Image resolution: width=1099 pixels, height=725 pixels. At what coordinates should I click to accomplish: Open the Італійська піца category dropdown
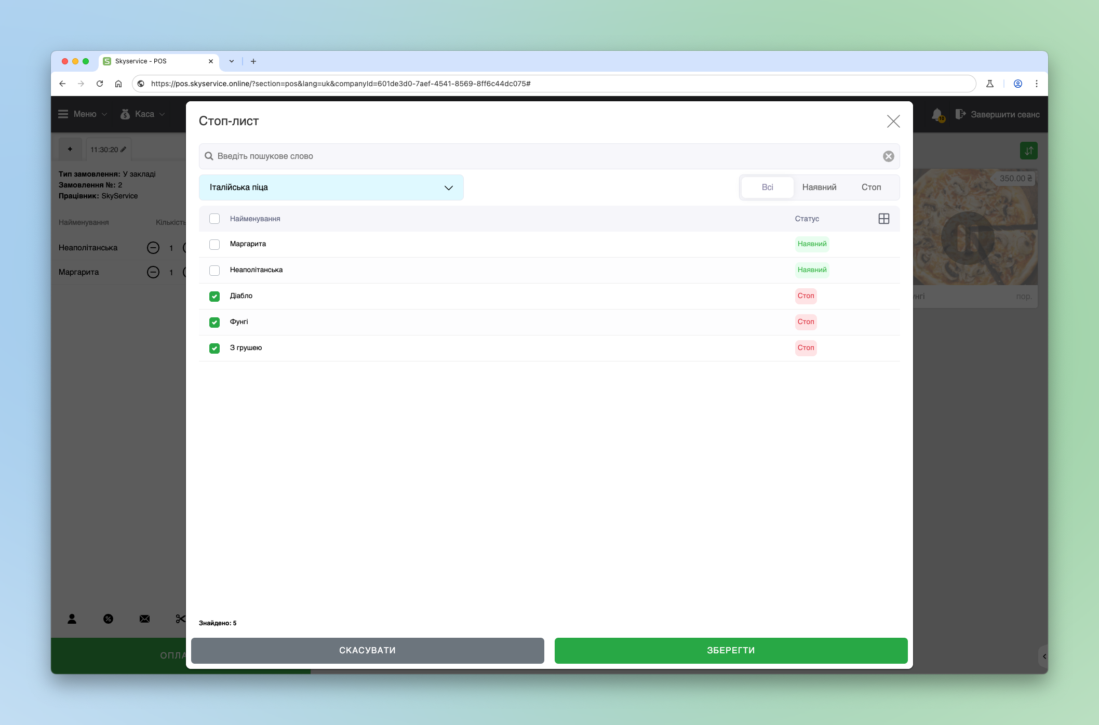(x=331, y=187)
